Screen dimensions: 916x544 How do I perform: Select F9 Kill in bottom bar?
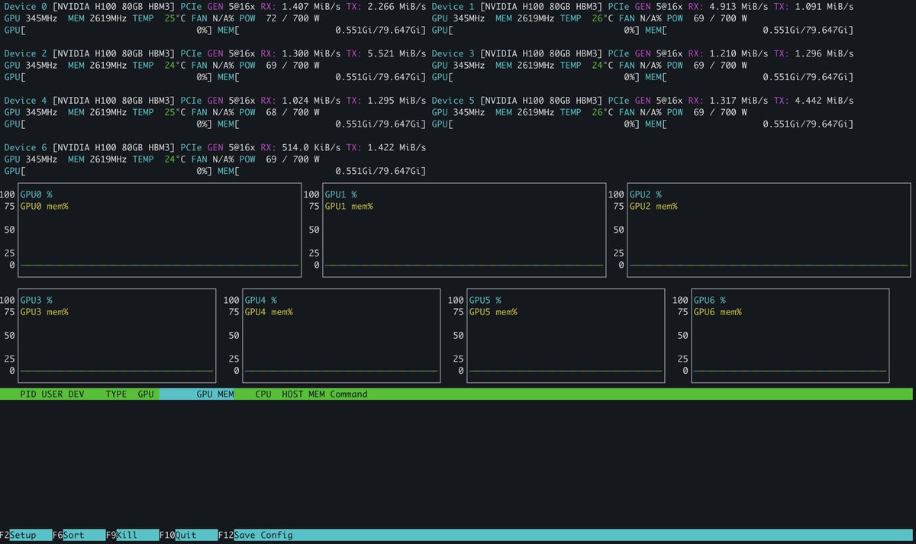[132, 536]
